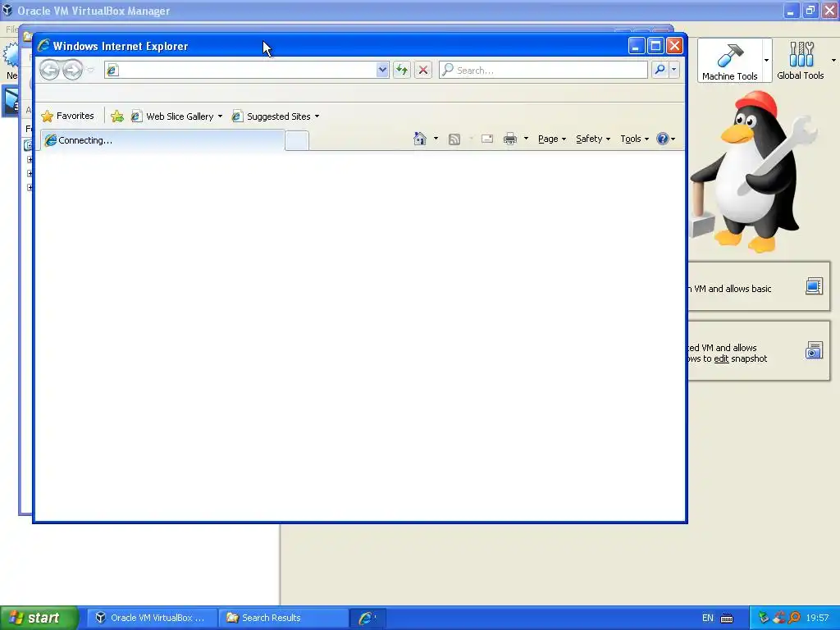Select the Connecting... browser tab
This screenshot has width=840, height=630.
tap(162, 140)
